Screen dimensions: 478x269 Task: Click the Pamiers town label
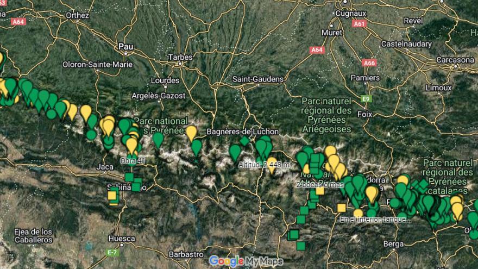point(365,78)
